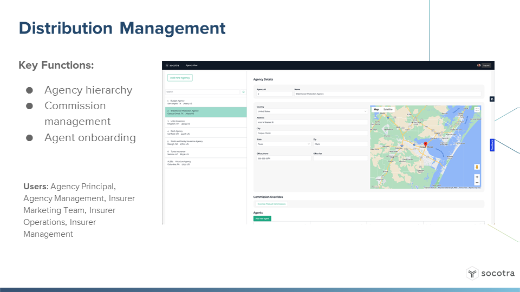Zoom out on the map
520x292 pixels.
click(477, 183)
